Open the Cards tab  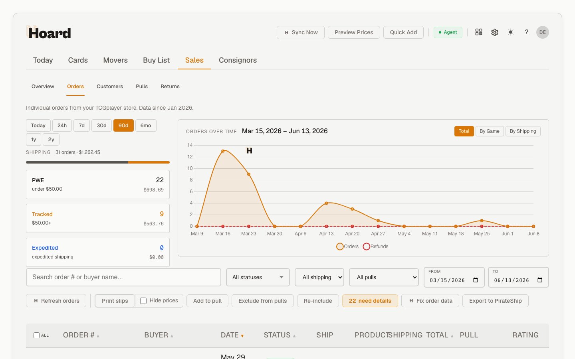point(78,60)
